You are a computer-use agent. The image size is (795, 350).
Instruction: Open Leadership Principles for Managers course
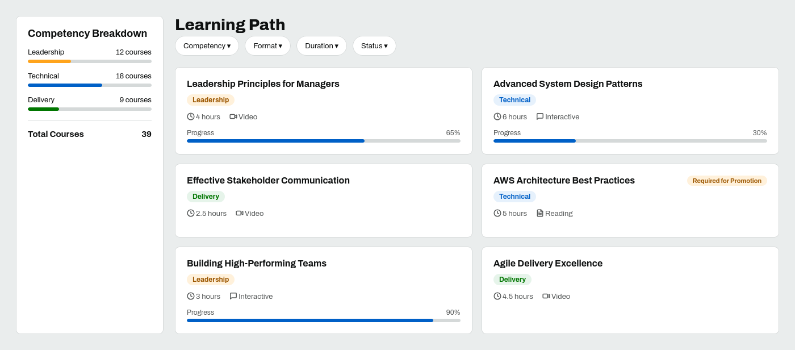[263, 84]
